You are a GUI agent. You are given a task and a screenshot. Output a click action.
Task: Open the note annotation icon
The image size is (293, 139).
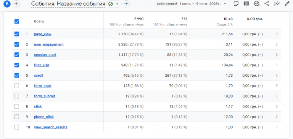tap(236, 4)
